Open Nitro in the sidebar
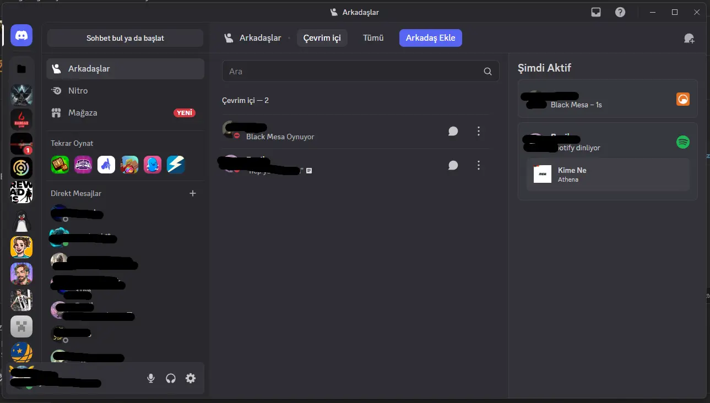 (126, 91)
